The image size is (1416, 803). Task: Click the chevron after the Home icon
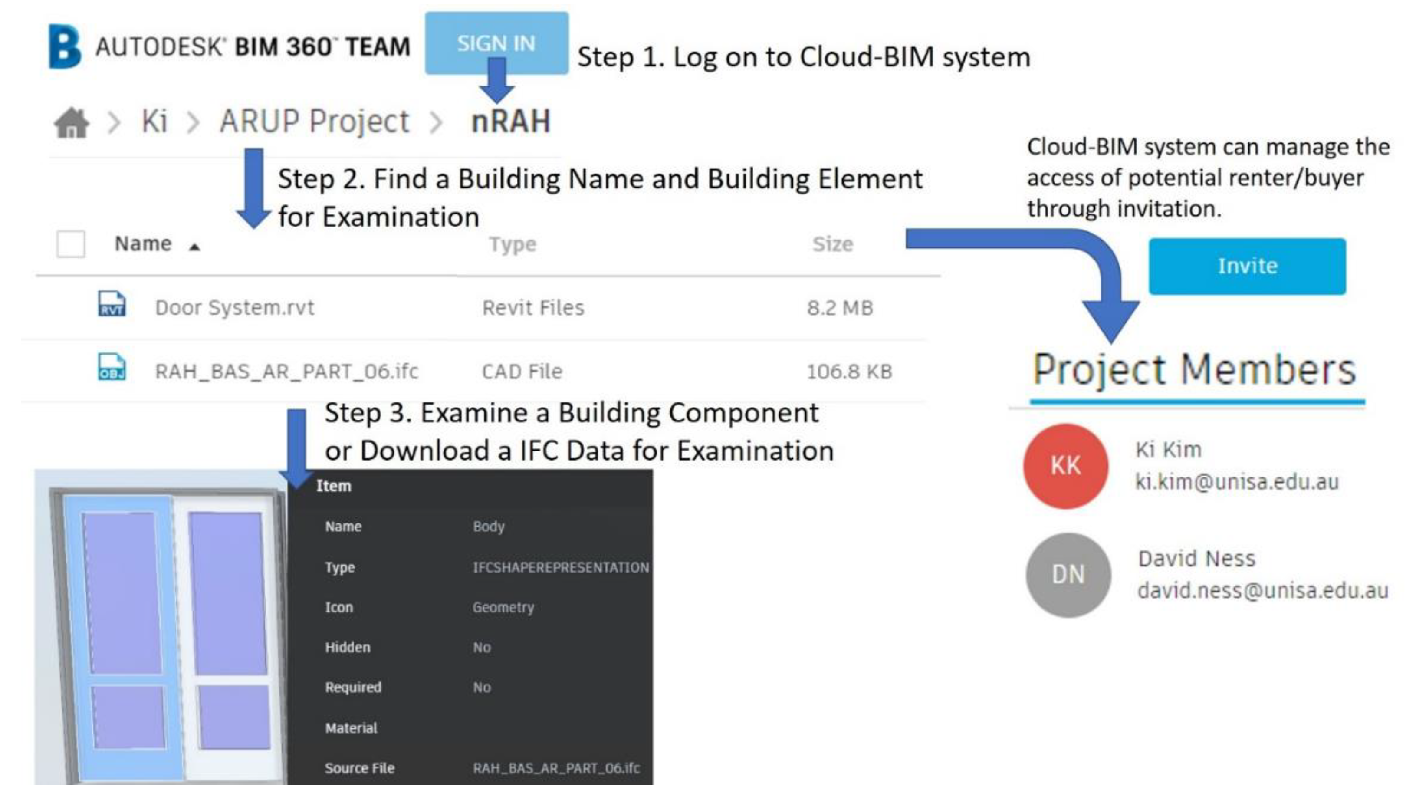[114, 122]
